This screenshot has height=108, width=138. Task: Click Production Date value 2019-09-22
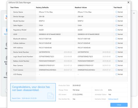(x=77, y=86)
